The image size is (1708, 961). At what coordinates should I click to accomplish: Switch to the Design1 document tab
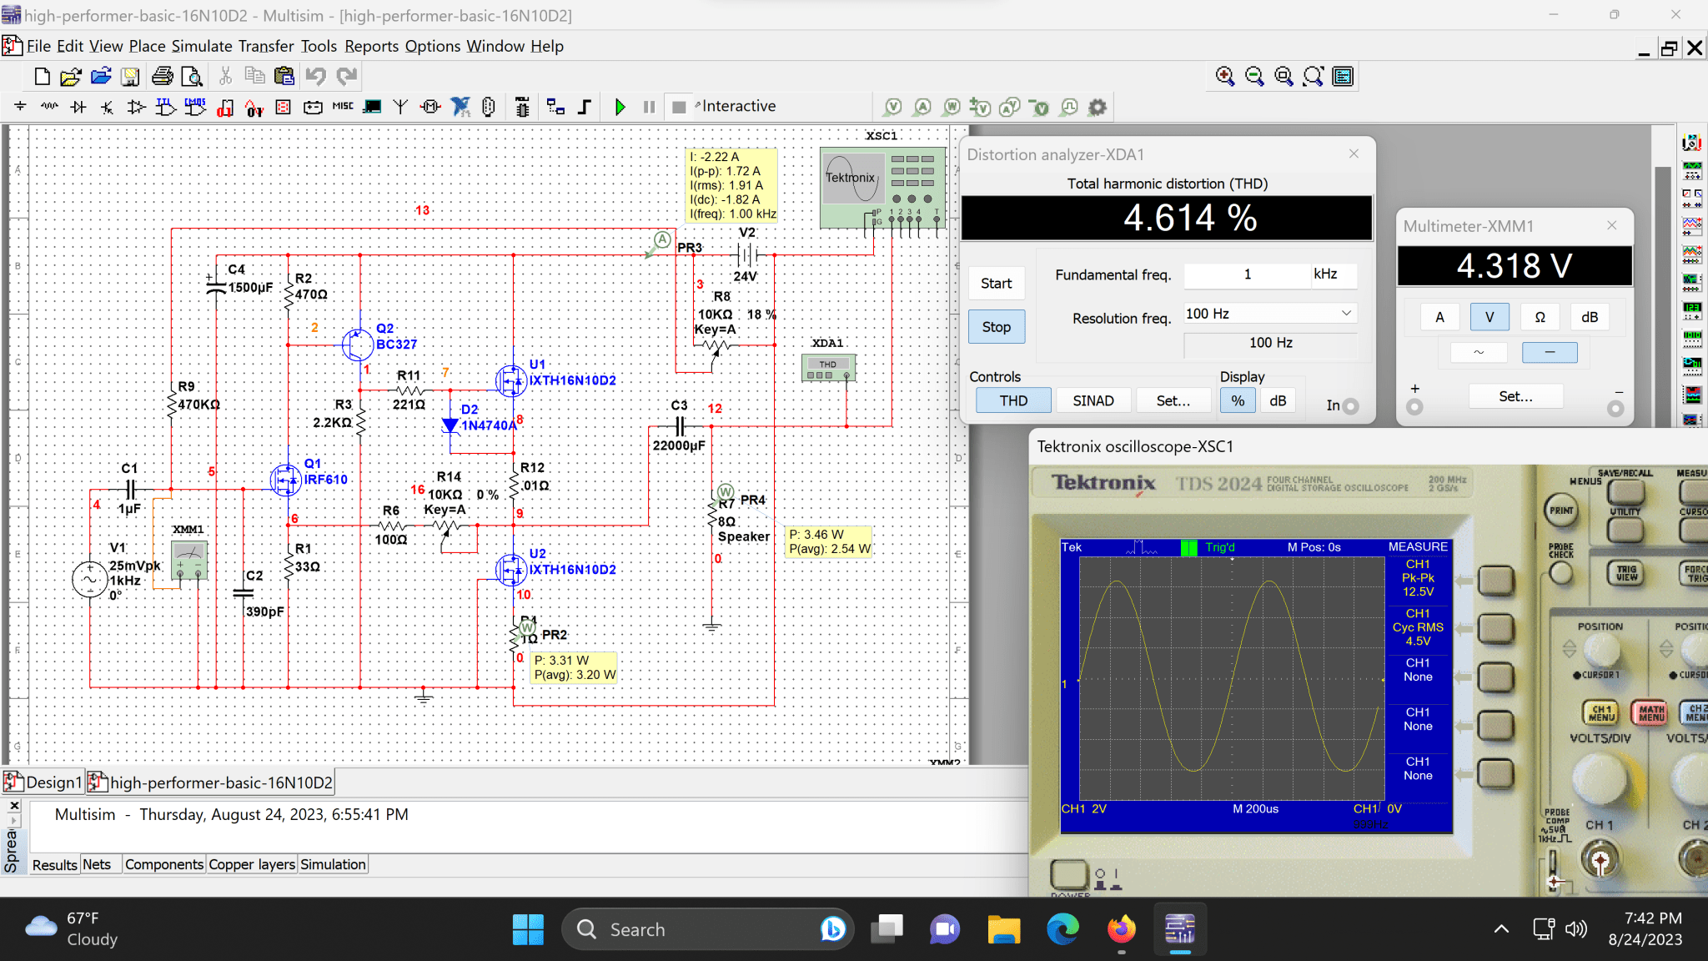click(43, 782)
